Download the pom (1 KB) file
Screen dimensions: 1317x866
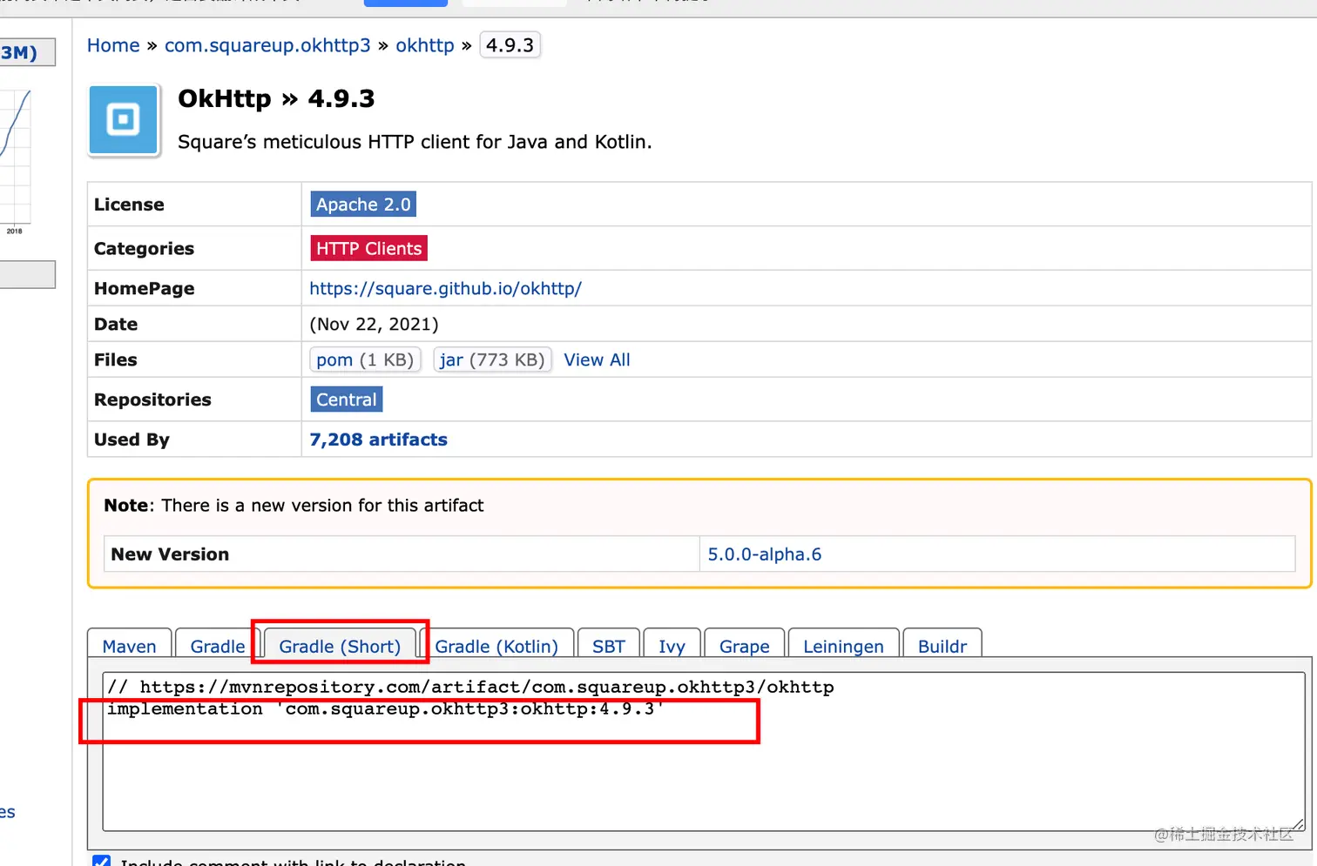click(365, 359)
